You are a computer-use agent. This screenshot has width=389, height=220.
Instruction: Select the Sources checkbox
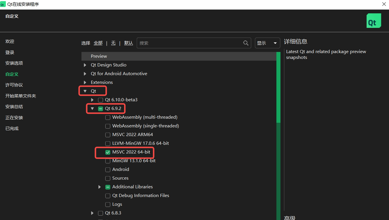(x=108, y=178)
